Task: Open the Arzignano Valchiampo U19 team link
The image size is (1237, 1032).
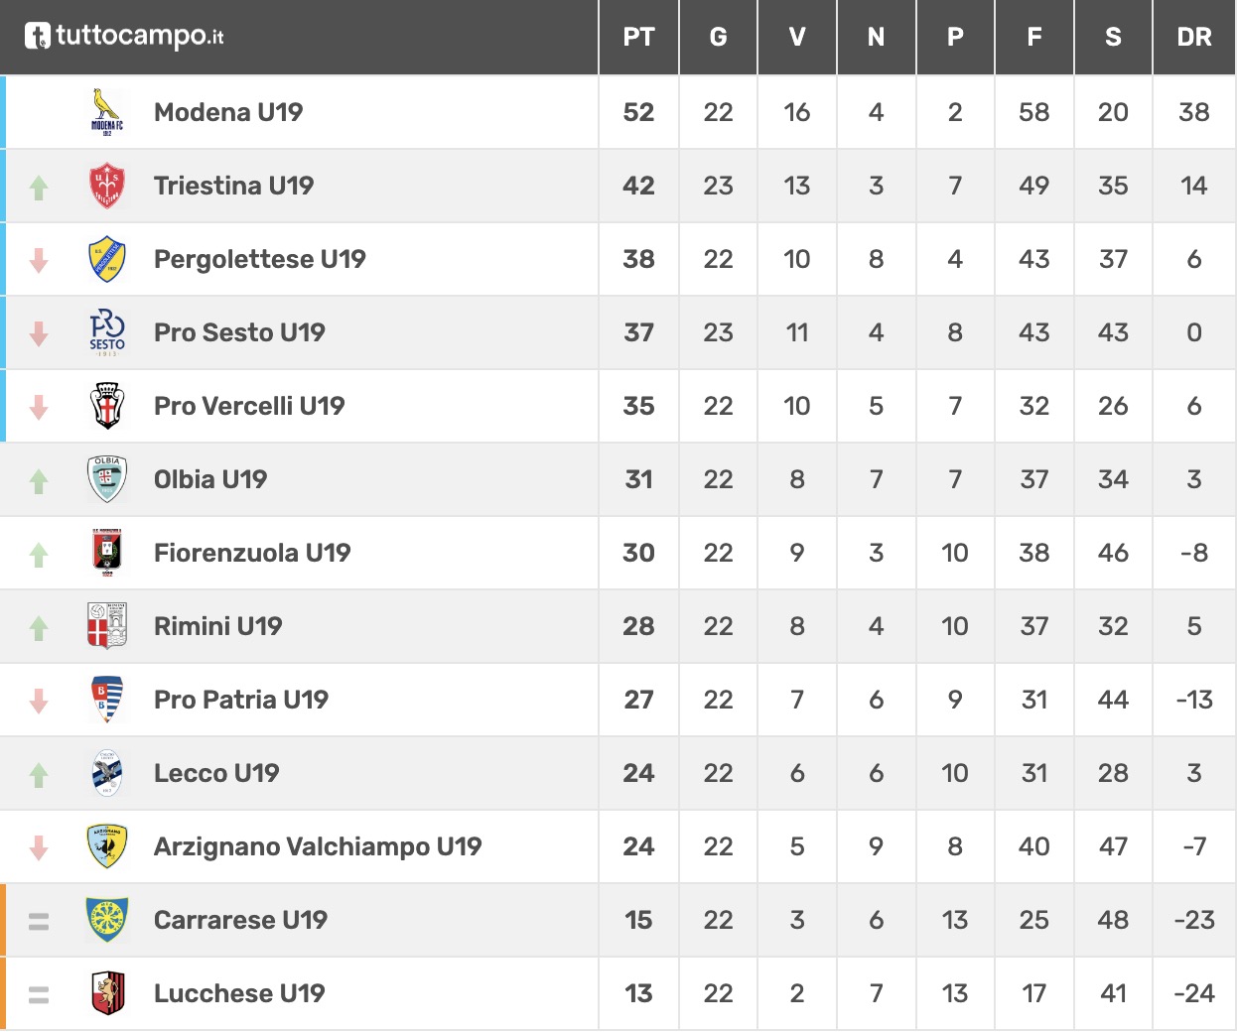Action: tap(318, 846)
